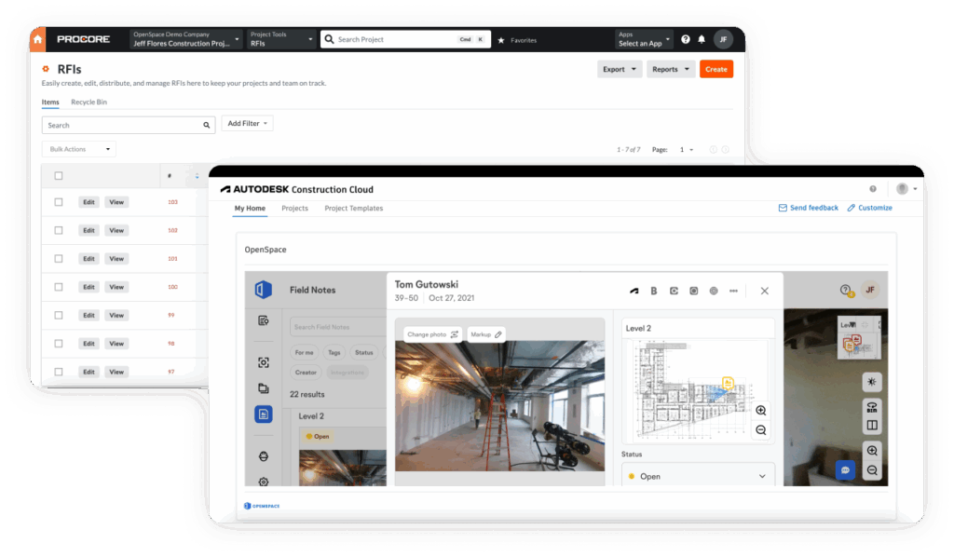
Task: Open the Bulk Actions dropdown
Action: [x=79, y=149]
